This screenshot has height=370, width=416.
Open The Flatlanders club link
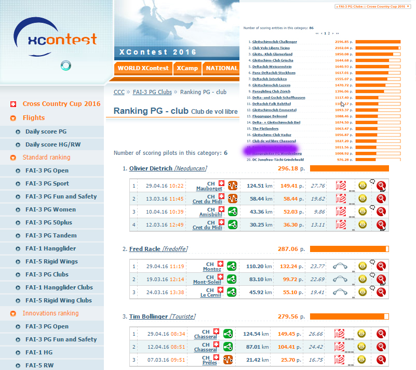tap(265, 129)
